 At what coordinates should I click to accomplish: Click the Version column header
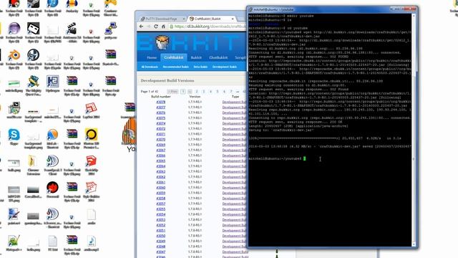click(195, 97)
